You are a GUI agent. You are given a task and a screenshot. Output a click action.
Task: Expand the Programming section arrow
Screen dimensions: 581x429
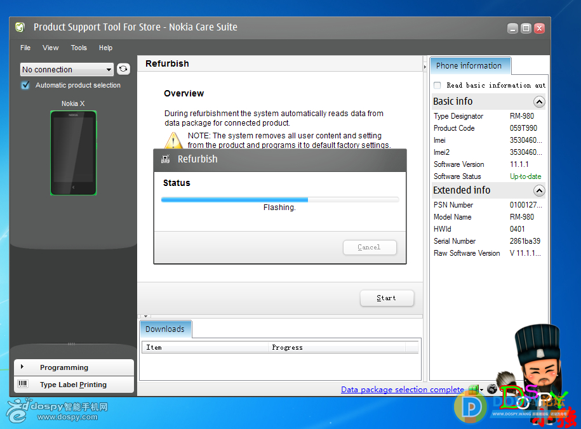(x=22, y=367)
